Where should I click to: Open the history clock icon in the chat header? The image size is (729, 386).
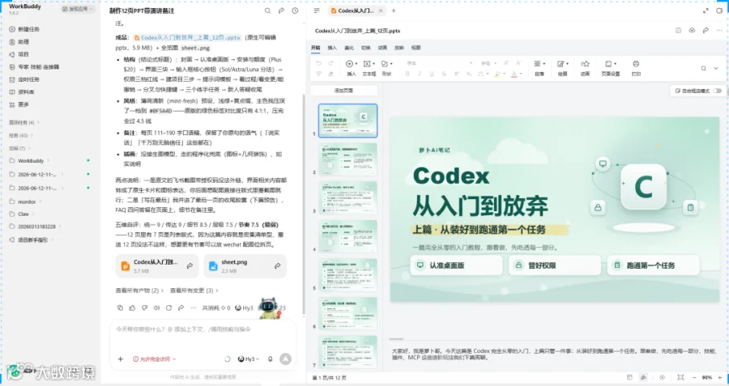point(295,11)
